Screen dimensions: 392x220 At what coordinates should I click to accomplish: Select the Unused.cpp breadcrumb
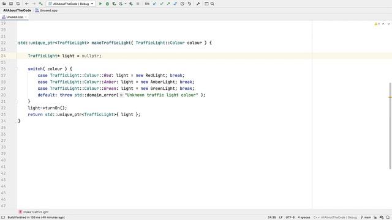pyautogui.click(x=47, y=10)
